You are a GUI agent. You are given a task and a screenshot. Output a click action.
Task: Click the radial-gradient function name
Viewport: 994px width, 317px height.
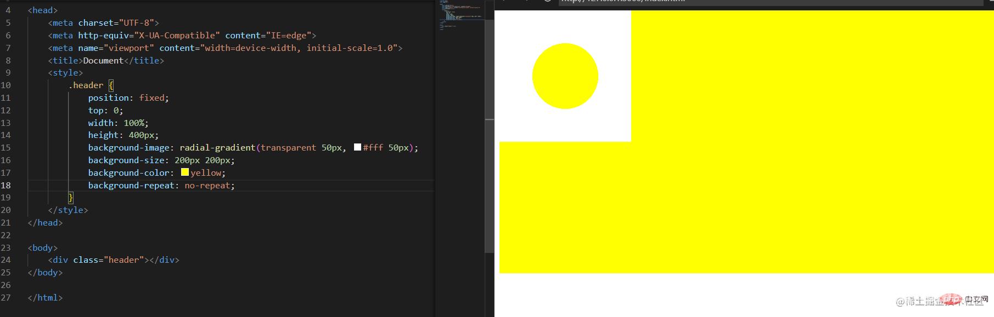[x=217, y=147]
